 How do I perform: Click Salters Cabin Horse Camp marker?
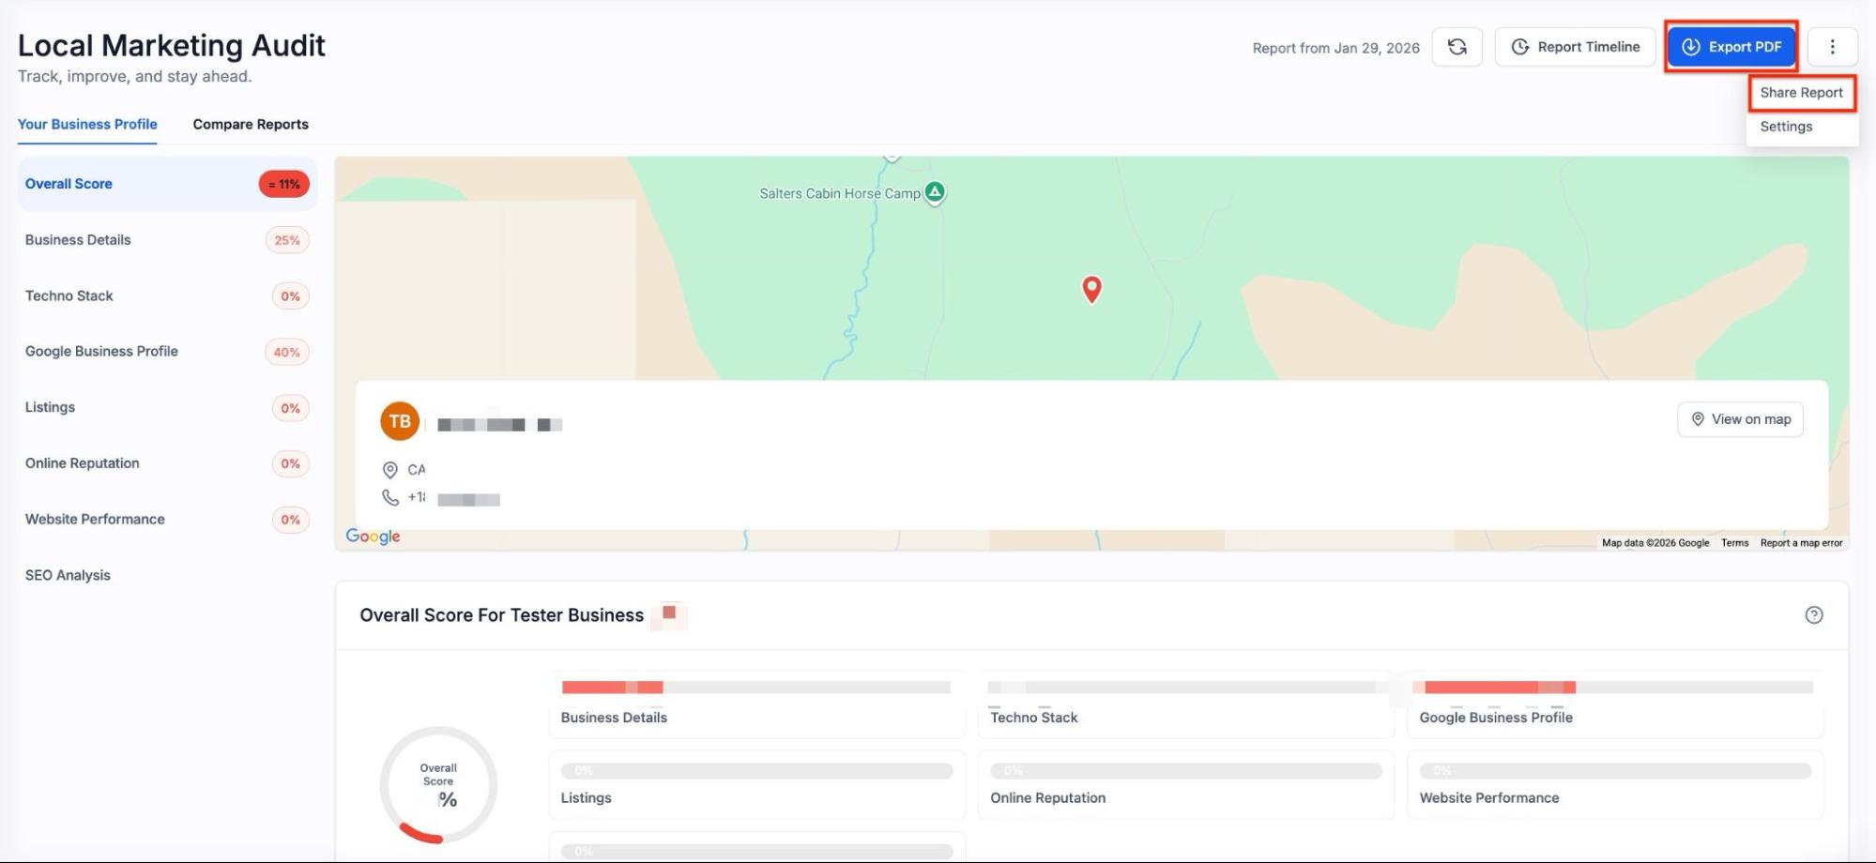(x=935, y=192)
